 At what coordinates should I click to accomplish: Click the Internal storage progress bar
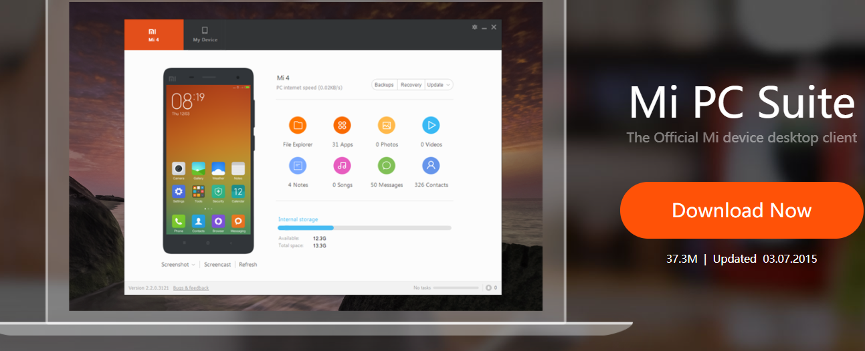[365, 228]
